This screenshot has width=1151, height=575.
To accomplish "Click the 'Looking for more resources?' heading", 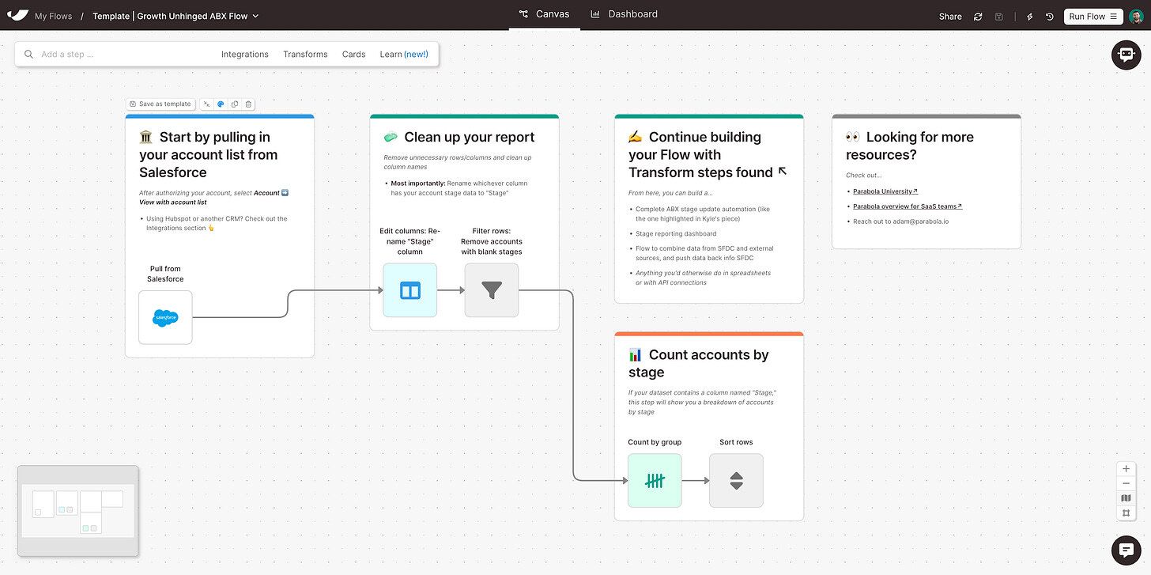I will point(910,146).
